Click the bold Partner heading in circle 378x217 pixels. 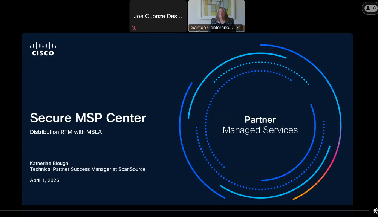(x=260, y=120)
